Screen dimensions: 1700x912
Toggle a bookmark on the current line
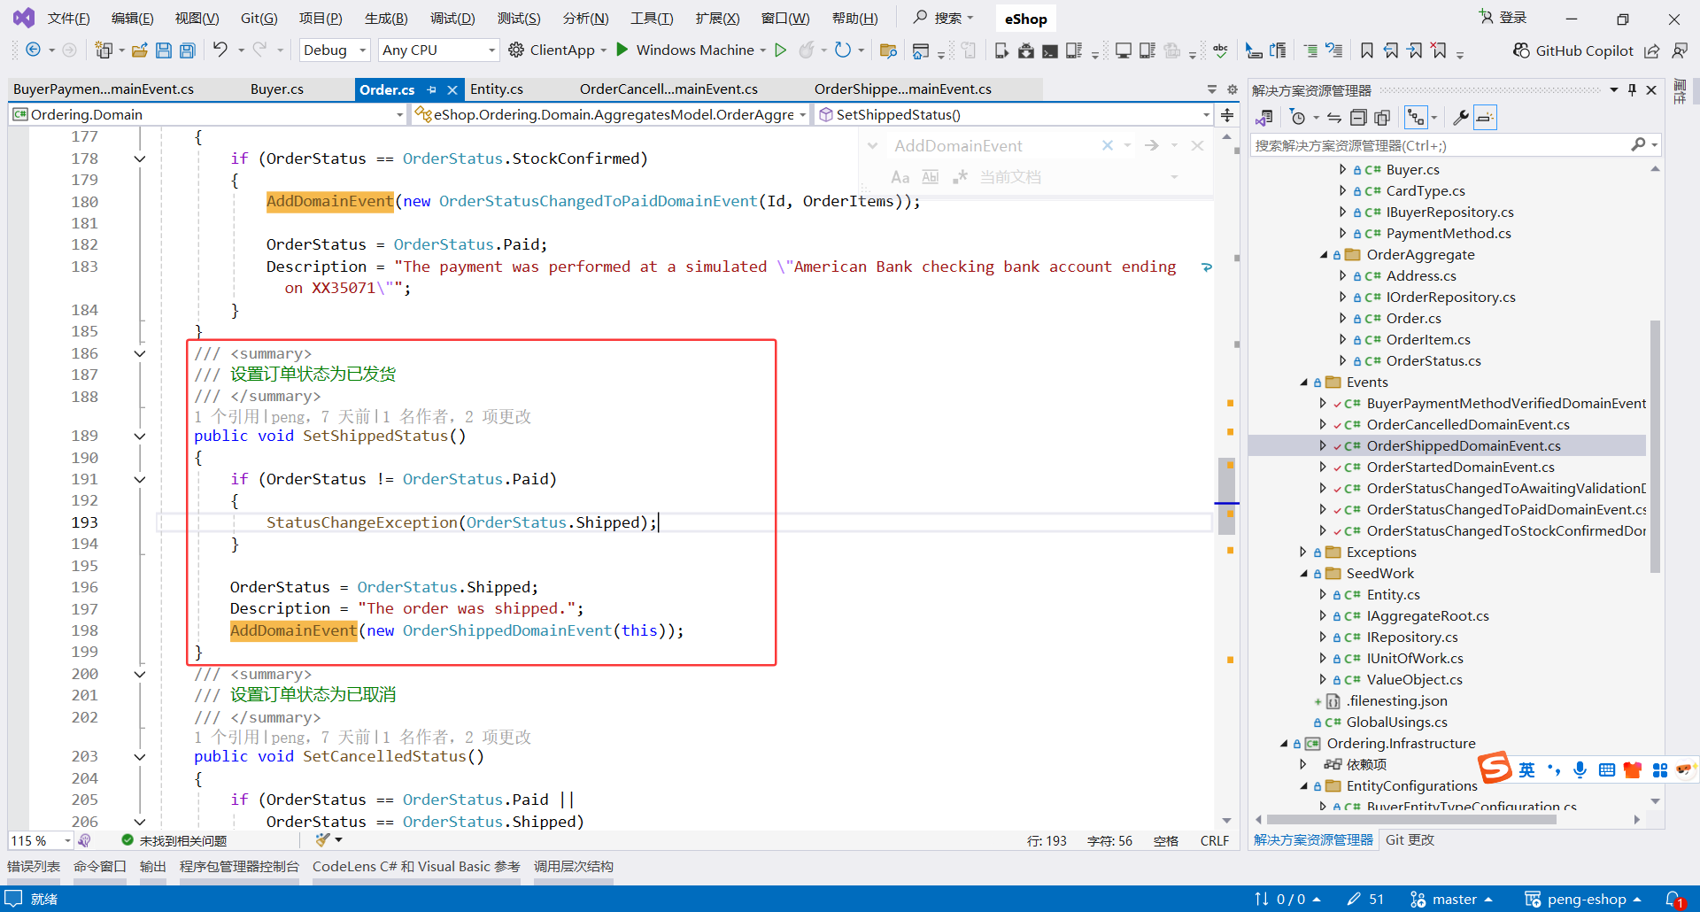click(1367, 50)
